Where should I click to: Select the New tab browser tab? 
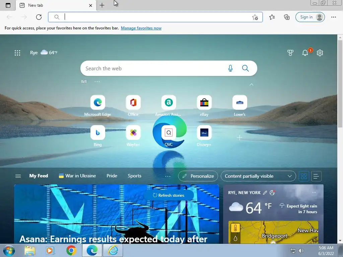pyautogui.click(x=56, y=5)
